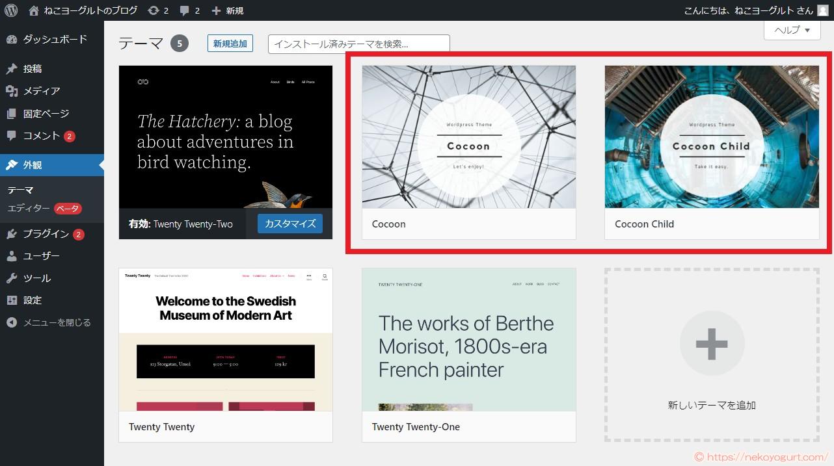
Task: Open the site home icon in admin bar
Action: tap(34, 10)
